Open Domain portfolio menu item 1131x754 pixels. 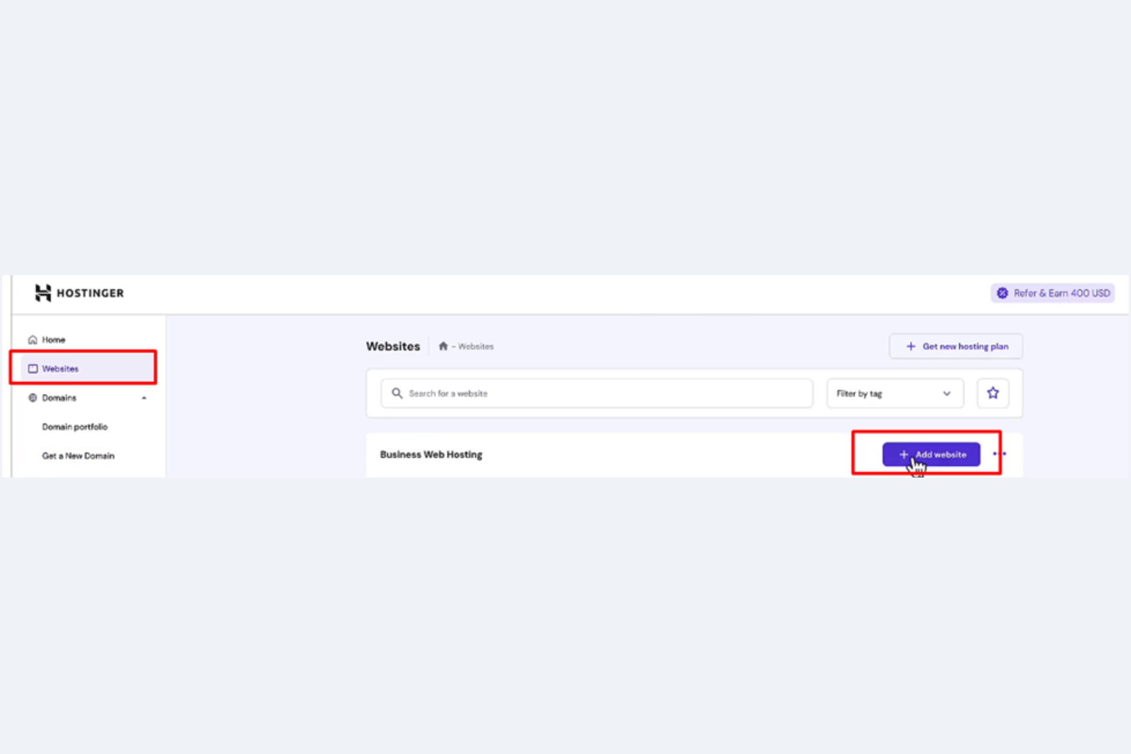tap(75, 427)
